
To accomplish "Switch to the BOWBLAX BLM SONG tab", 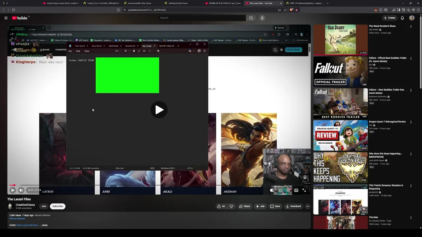I will (223, 3).
